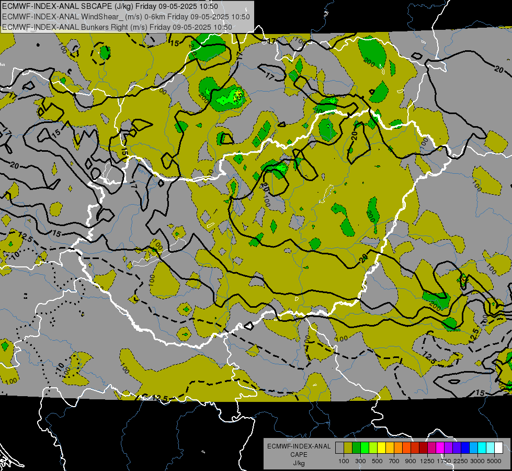
Task: Click the gray swatch in the CAPE legend
Action: (339, 448)
